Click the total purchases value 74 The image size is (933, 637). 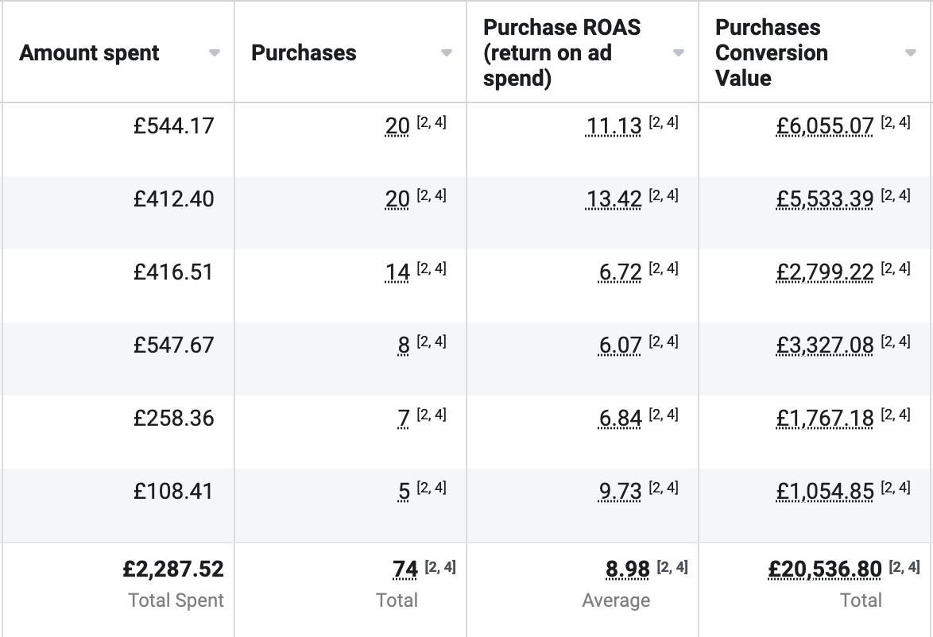pos(405,569)
